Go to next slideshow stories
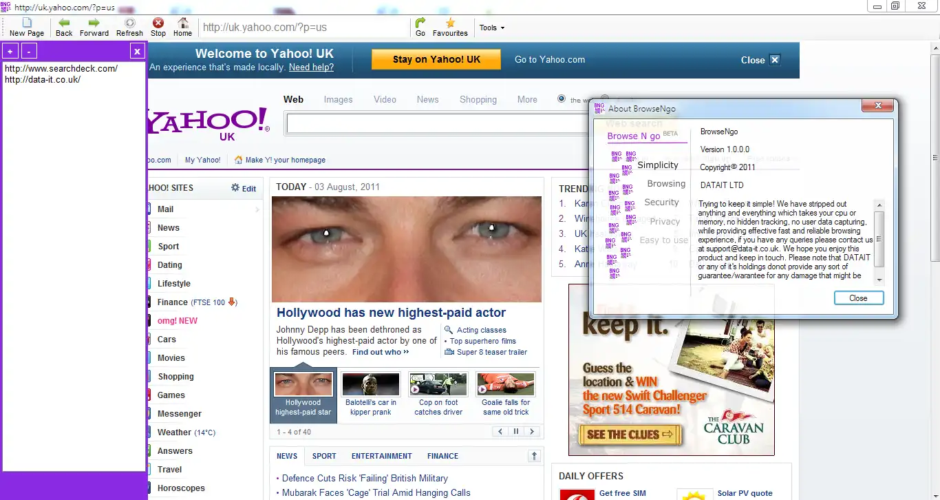940x500 pixels. (x=531, y=432)
